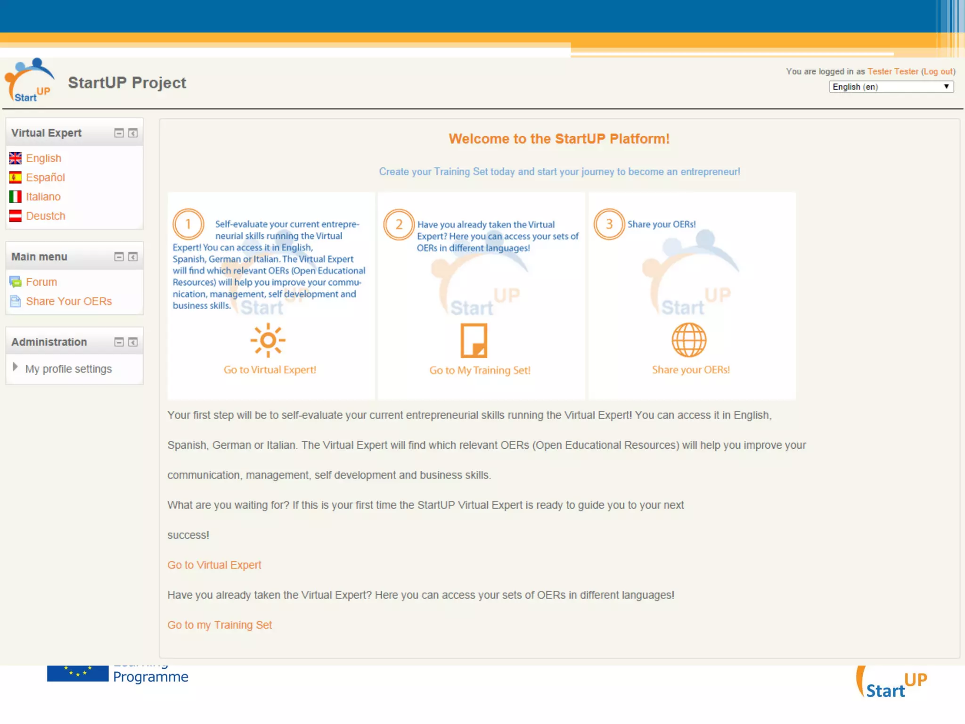Image resolution: width=965 pixels, height=724 pixels.
Task: Click the Go to my Training Set link
Action: (220, 625)
